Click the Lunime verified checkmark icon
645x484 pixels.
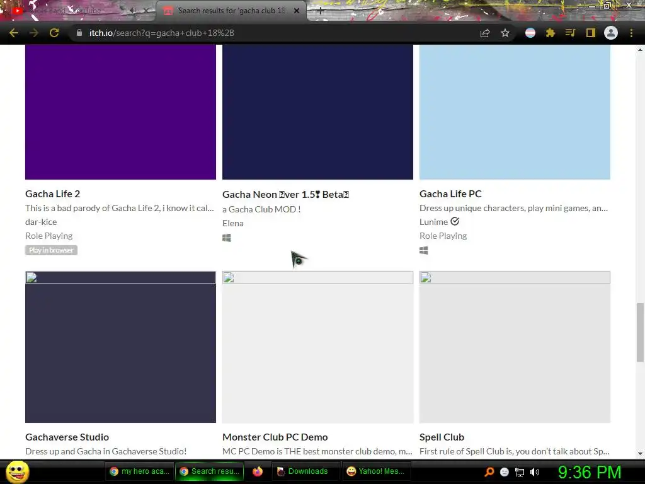455,221
